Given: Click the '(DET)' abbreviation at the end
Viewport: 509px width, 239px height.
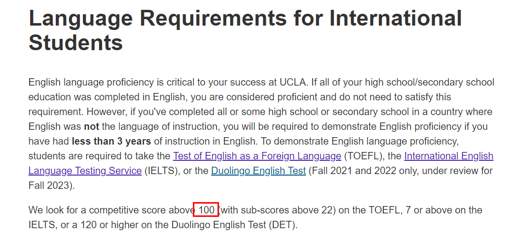Looking at the screenshot, I should click(x=283, y=225).
